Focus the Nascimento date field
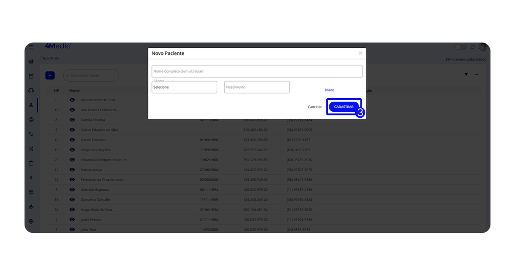The height and width of the screenshot is (276, 515). pos(257,87)
